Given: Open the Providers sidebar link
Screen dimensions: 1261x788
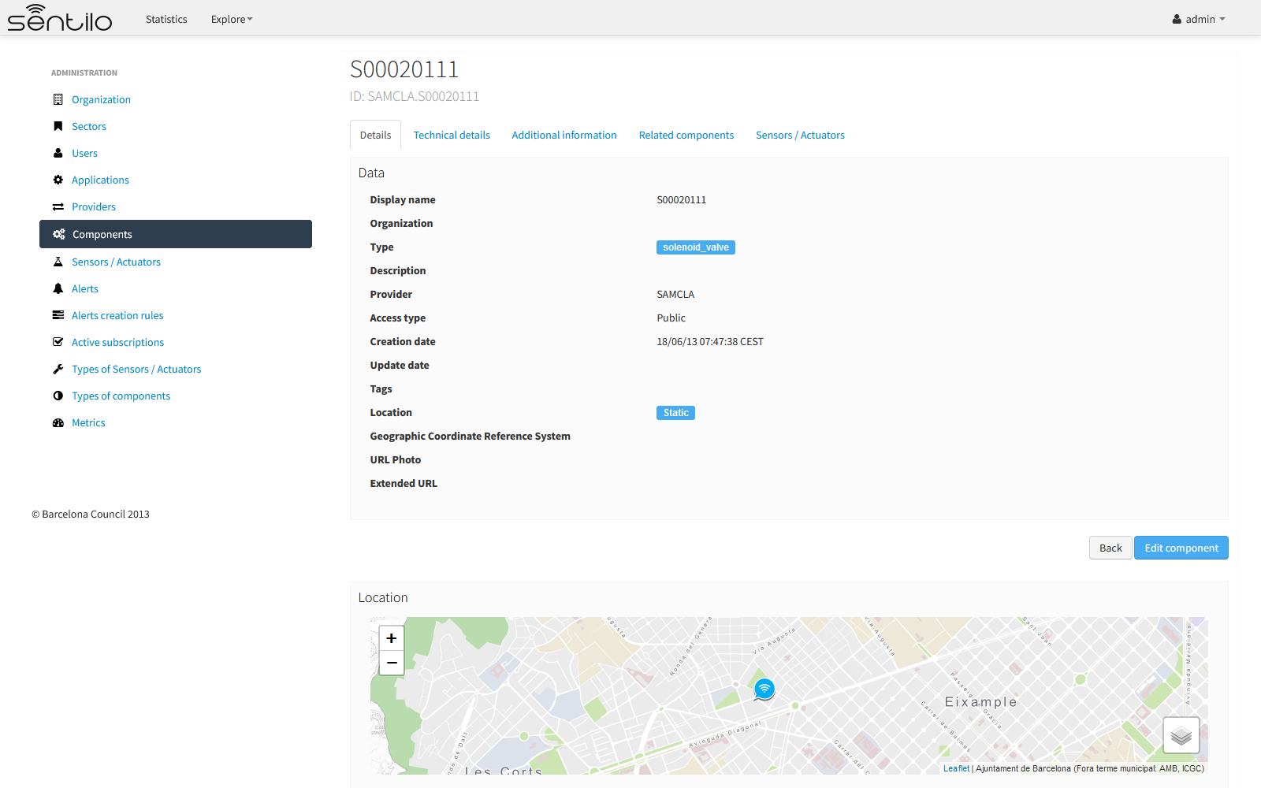Looking at the screenshot, I should pyautogui.click(x=94, y=206).
